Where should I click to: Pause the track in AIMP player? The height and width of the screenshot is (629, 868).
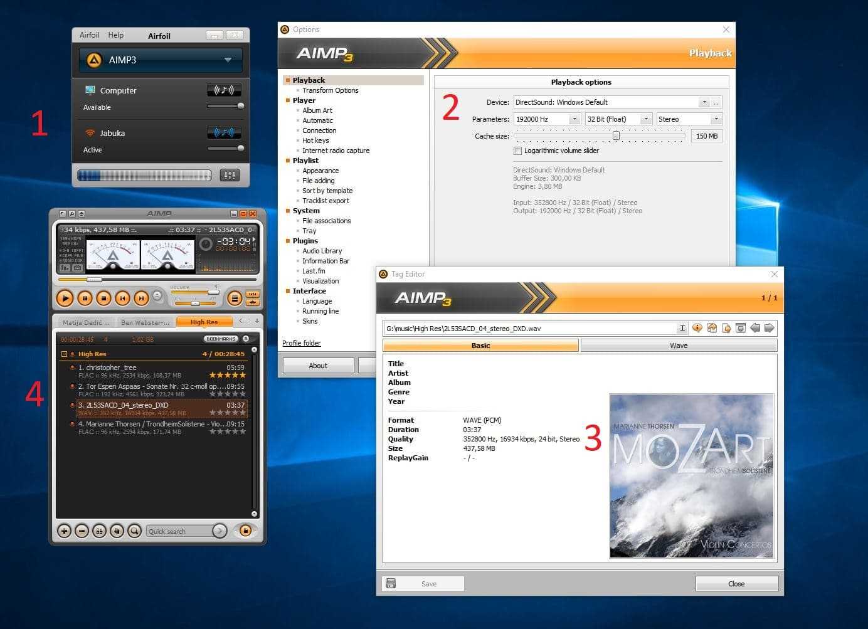pos(85,299)
